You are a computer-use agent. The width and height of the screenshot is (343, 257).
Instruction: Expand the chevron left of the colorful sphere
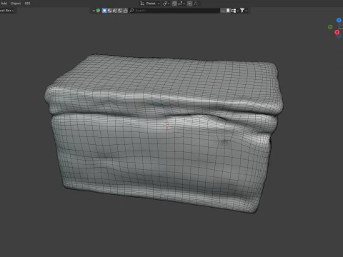(94, 11)
